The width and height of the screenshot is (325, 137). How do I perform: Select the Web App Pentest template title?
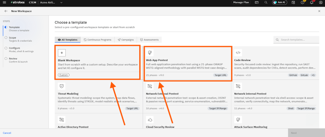[x=157, y=60]
